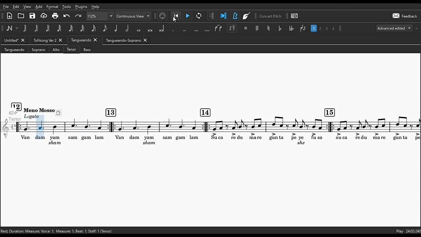Toggle pan score during playback

click(223, 16)
